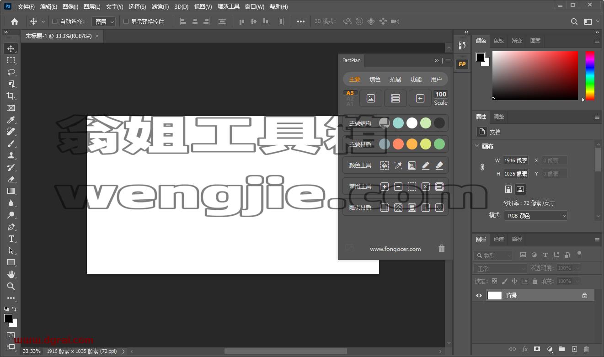The image size is (604, 357).
Task: Expand the FastPlan panel double-arrow
Action: (x=437, y=60)
